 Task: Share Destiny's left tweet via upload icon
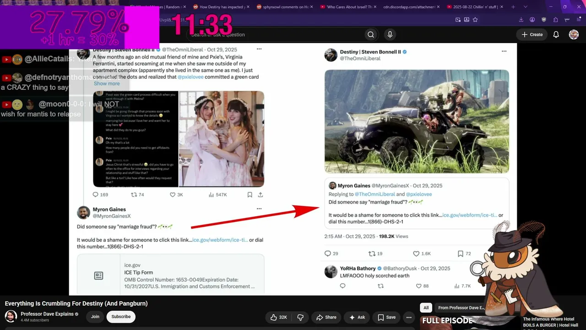coord(260,195)
